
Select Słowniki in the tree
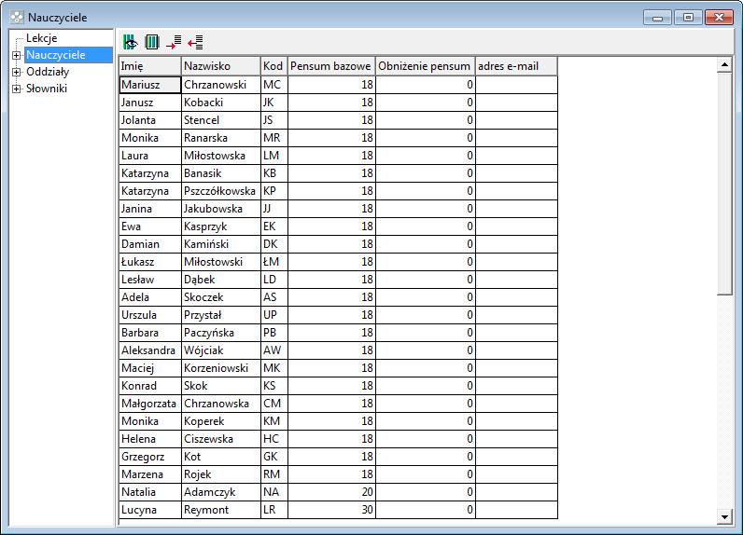pos(47,88)
